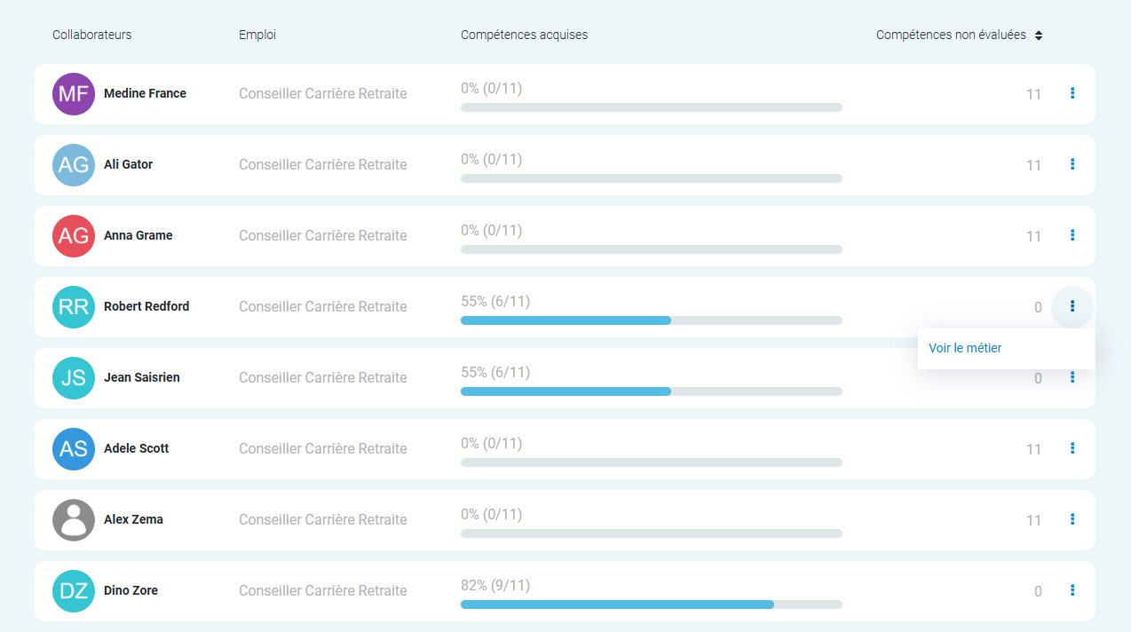Click the MF avatar of Medine France
The width and height of the screenshot is (1131, 632).
coord(74,94)
